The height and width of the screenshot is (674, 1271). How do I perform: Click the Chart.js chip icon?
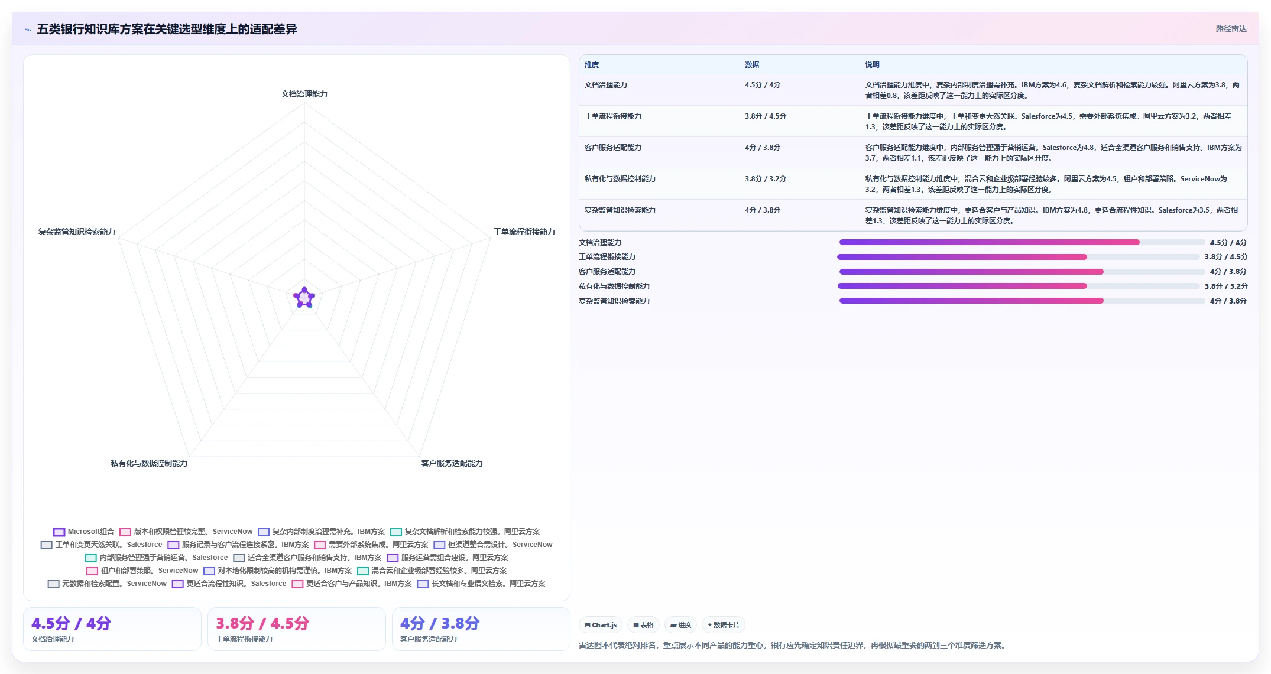[x=588, y=625]
